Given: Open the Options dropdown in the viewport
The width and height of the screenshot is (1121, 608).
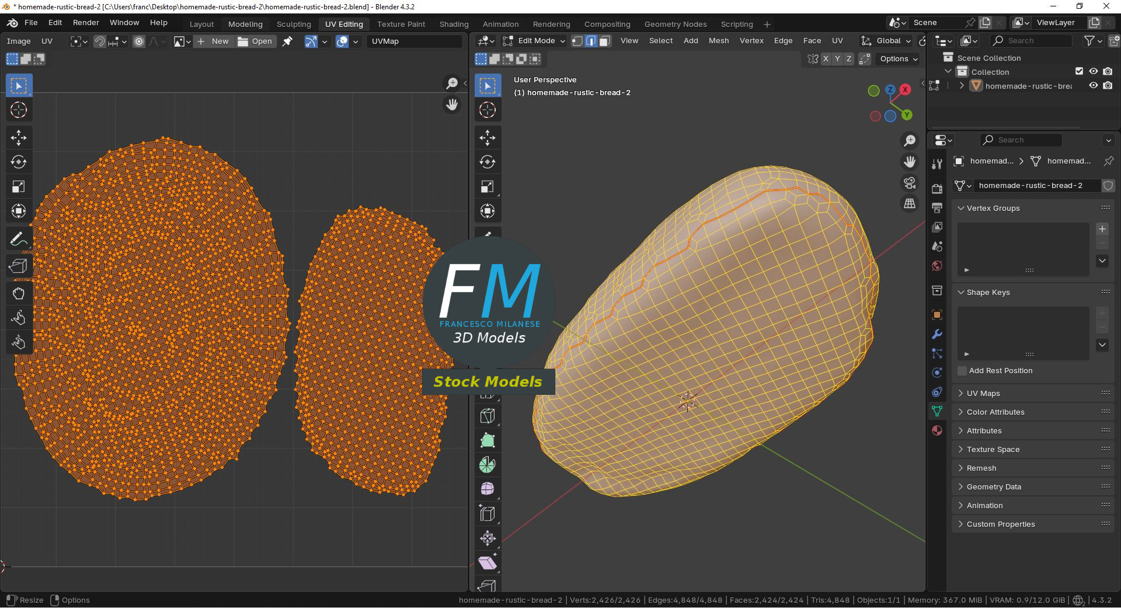Looking at the screenshot, I should [899, 59].
